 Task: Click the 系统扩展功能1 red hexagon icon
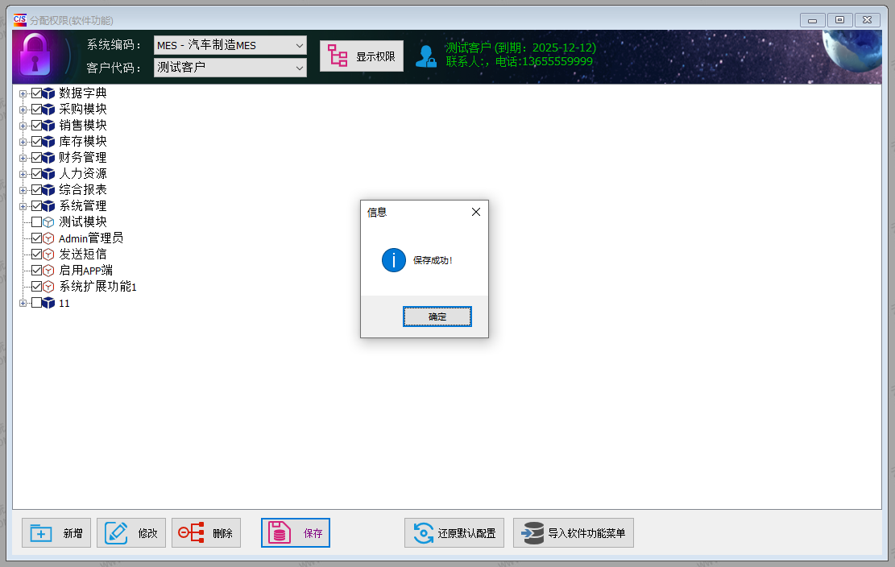(48, 287)
